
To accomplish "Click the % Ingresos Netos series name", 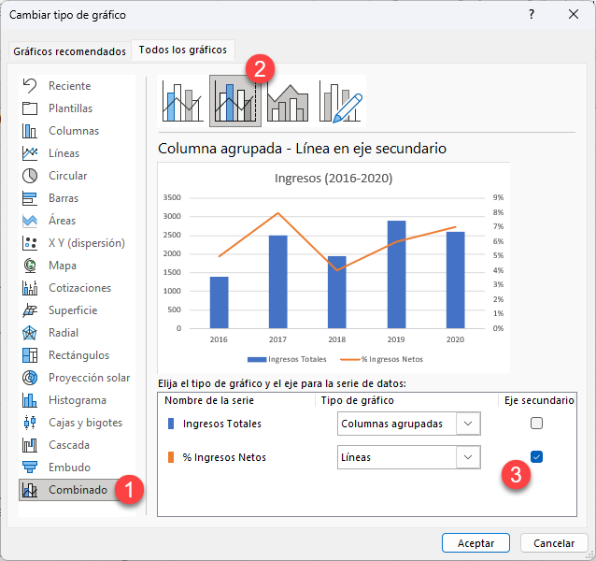I will 224,457.
